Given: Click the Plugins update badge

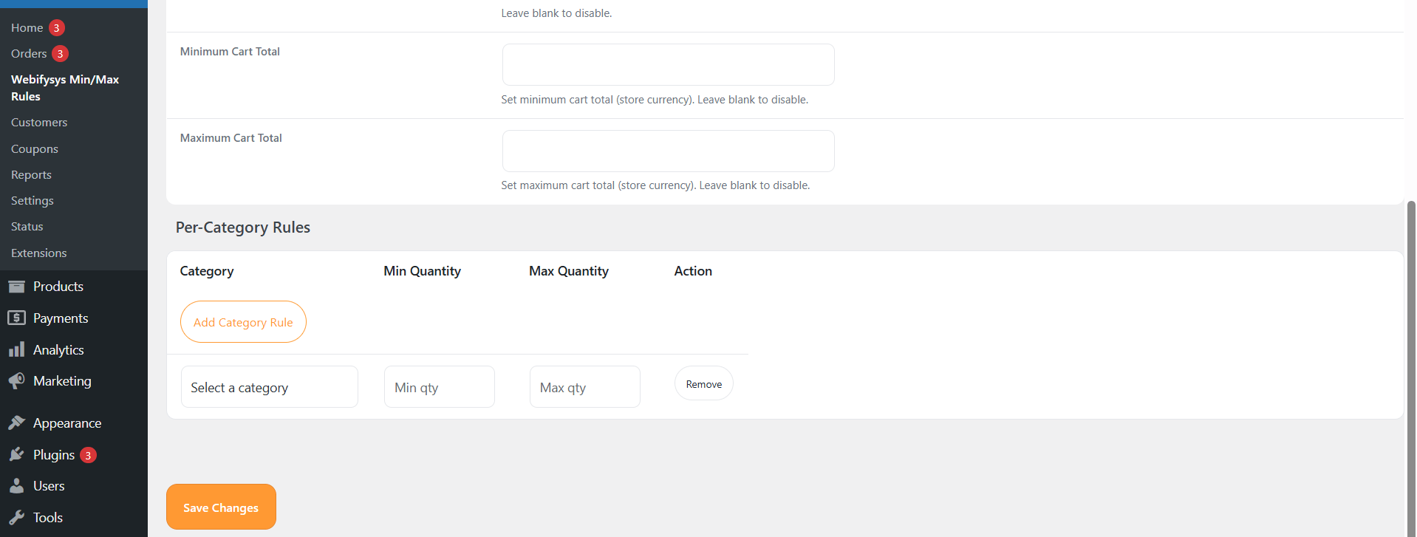Looking at the screenshot, I should 88,455.
